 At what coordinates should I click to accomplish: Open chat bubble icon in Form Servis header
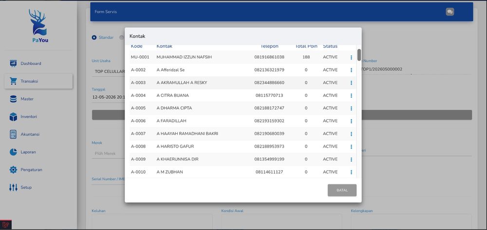(x=450, y=12)
